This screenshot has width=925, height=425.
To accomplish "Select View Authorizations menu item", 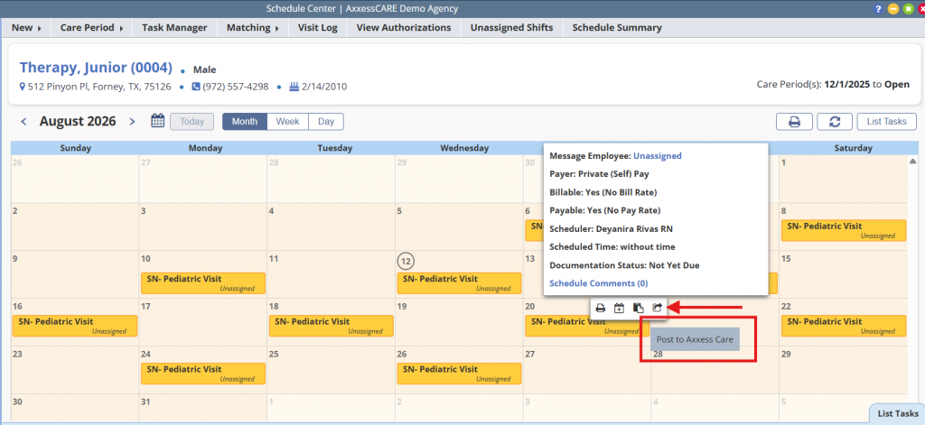I will click(404, 28).
